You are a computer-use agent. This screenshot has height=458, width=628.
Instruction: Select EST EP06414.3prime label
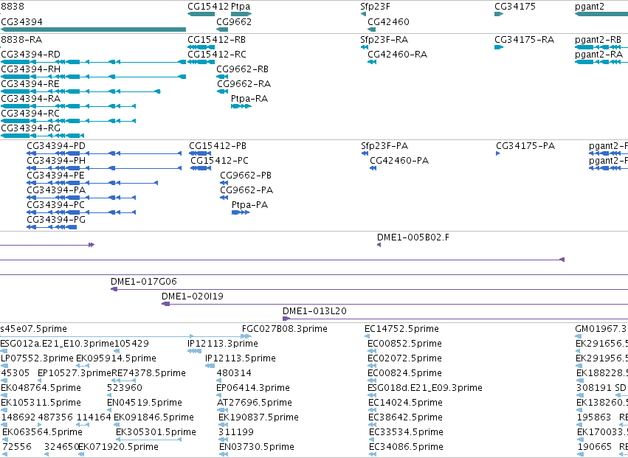pyautogui.click(x=253, y=388)
